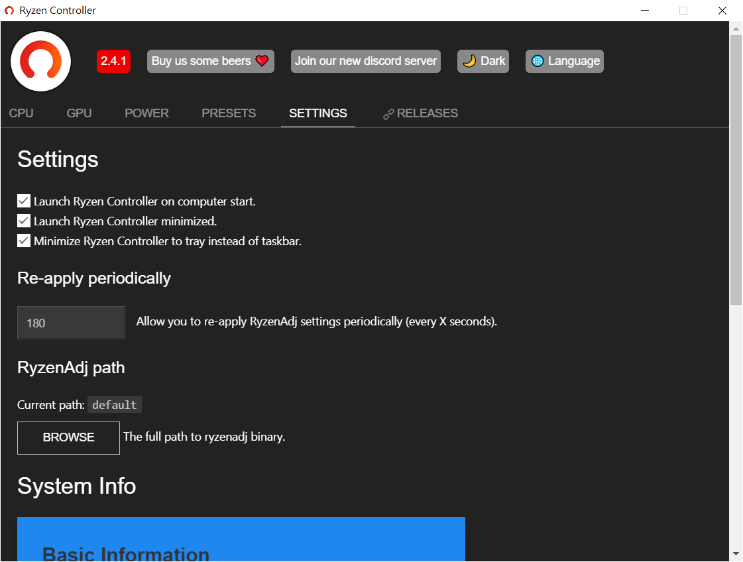Click the link icon beside Releases
Image resolution: width=743 pixels, height=562 pixels.
(x=388, y=114)
